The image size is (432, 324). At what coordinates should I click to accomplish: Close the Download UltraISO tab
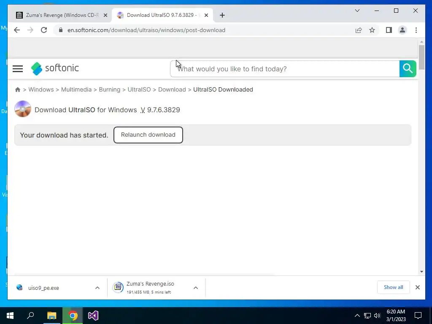pyautogui.click(x=206, y=15)
